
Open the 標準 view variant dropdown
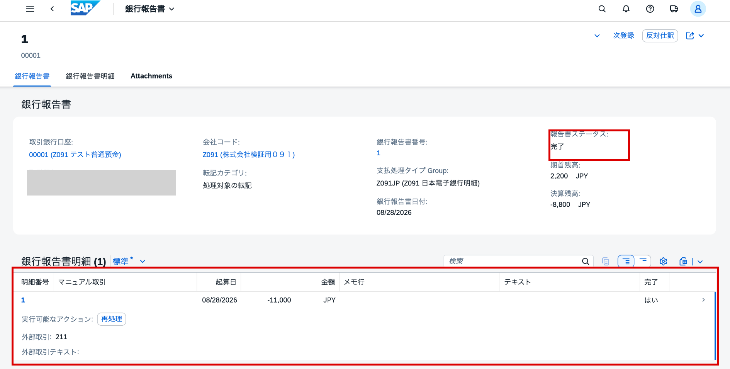coord(143,261)
